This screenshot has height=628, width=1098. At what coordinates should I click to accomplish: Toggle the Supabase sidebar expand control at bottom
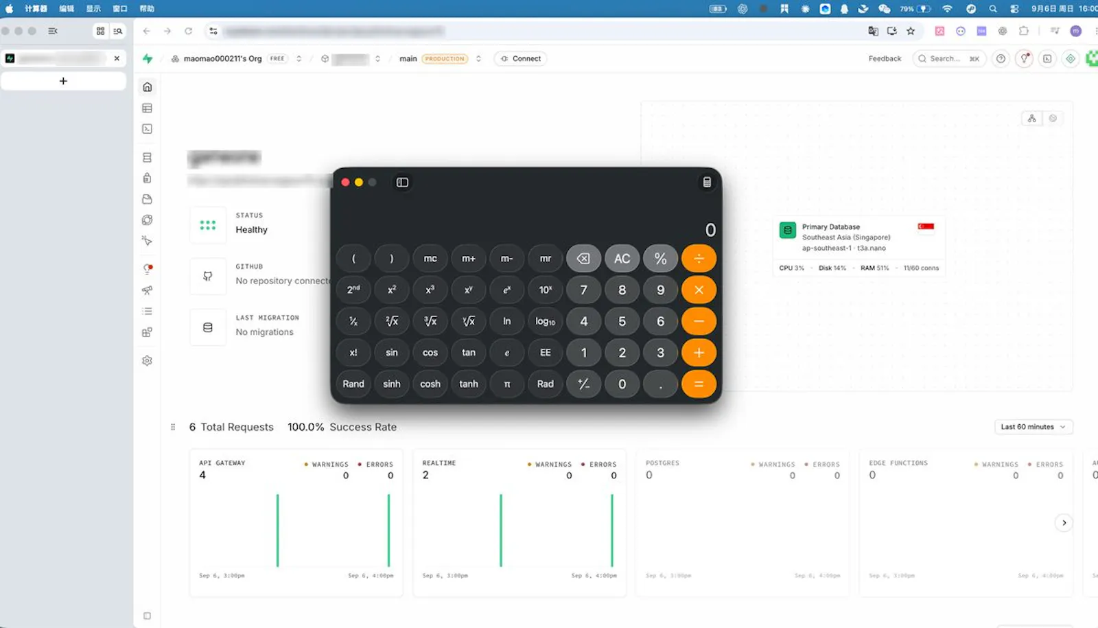tap(147, 616)
